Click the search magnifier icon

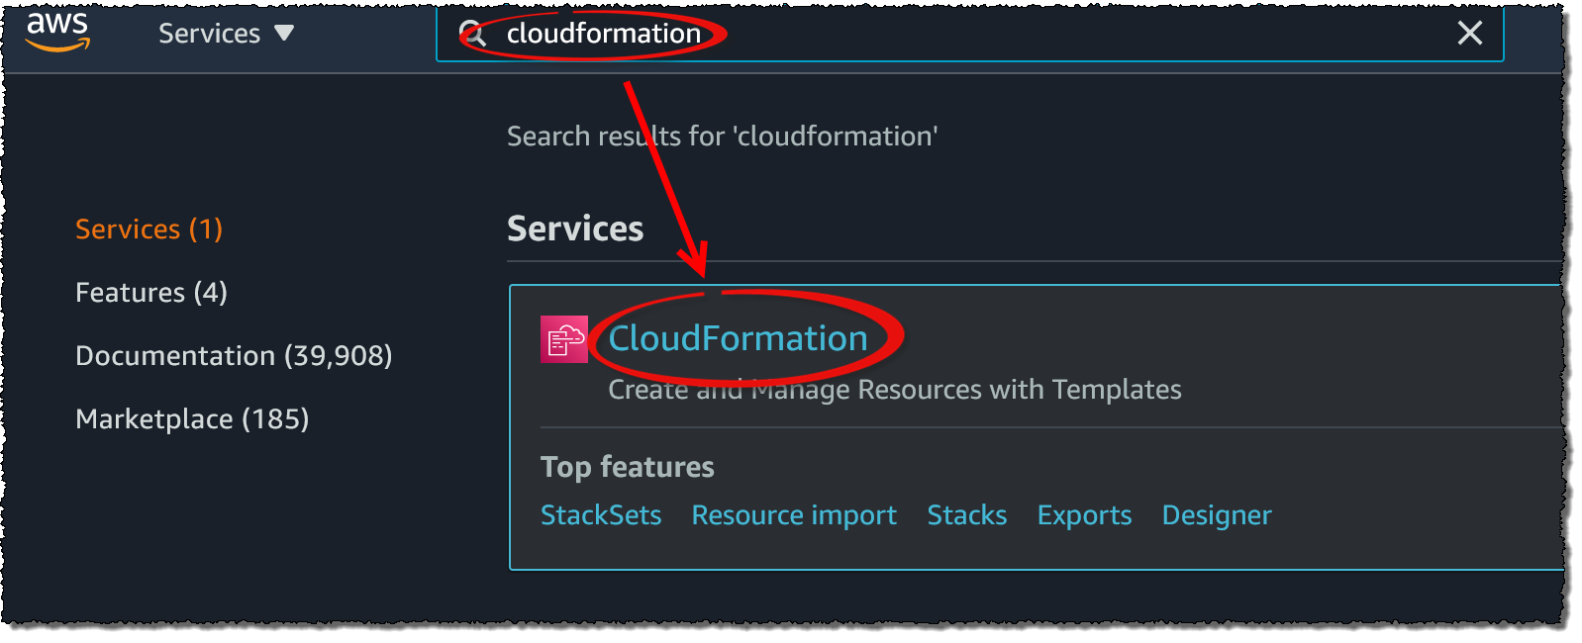(474, 35)
